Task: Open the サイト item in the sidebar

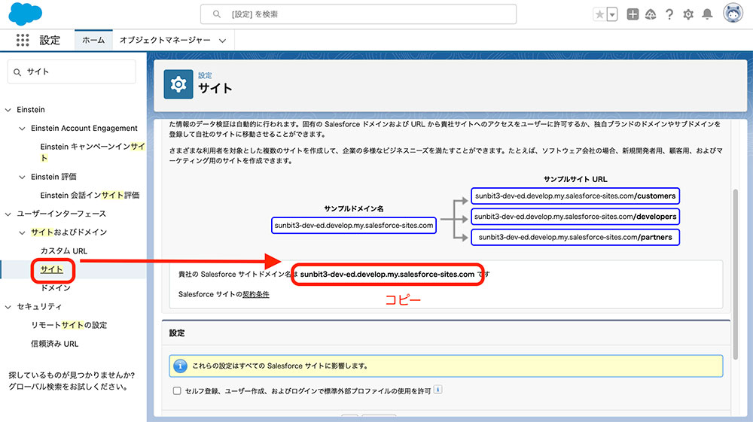Action: 51,269
